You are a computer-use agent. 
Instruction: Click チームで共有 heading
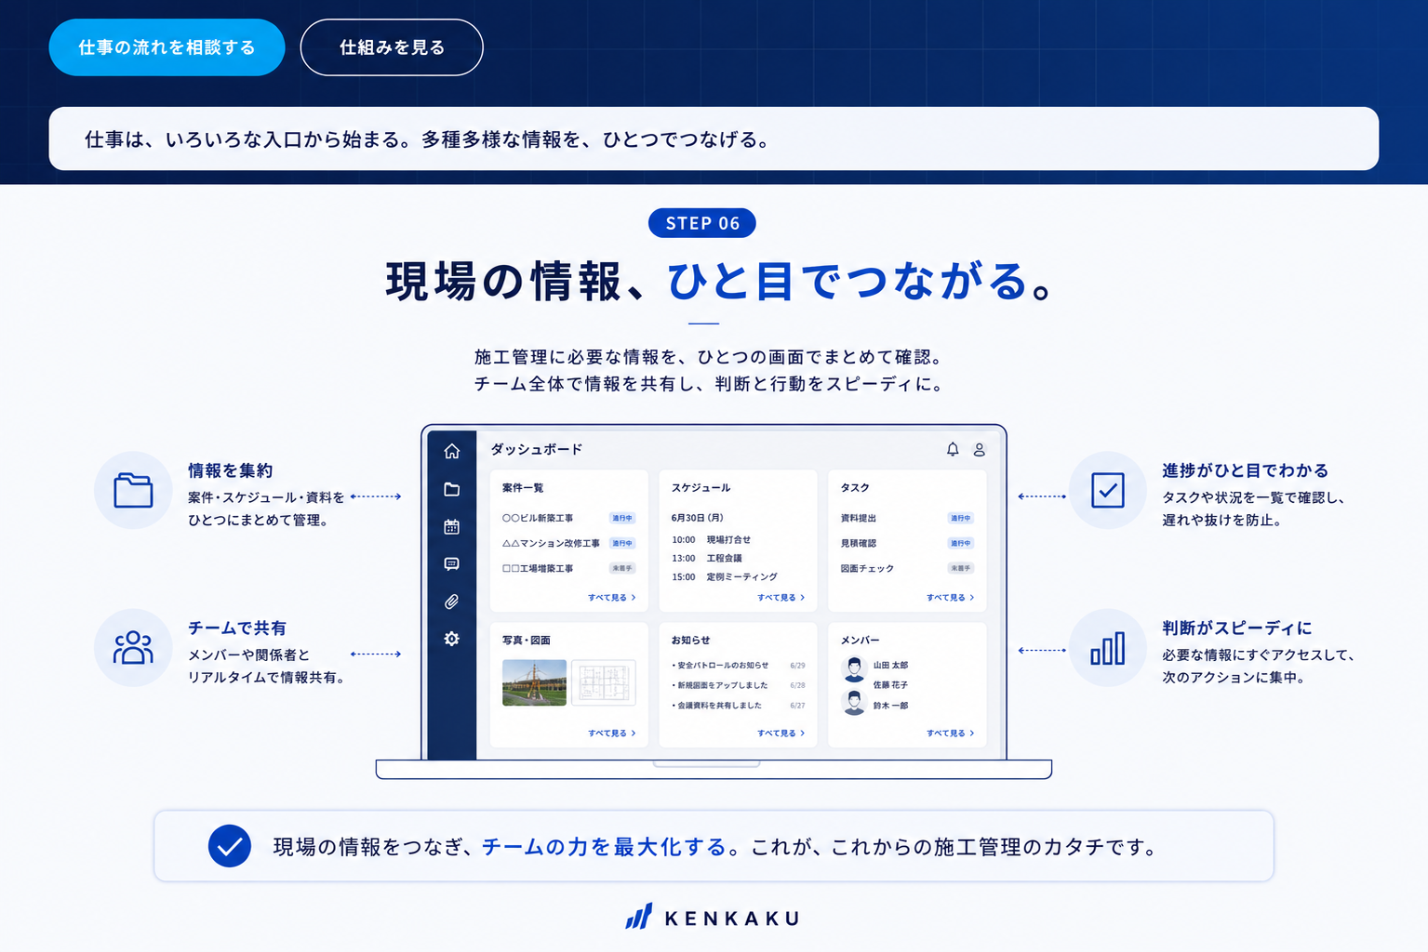click(237, 628)
